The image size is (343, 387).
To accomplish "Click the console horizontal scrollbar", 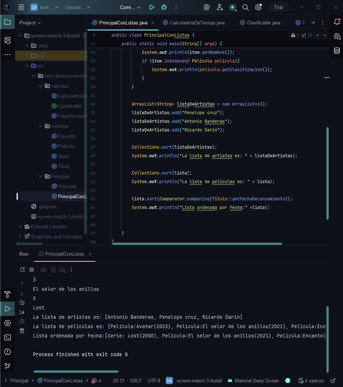I will tap(76, 372).
